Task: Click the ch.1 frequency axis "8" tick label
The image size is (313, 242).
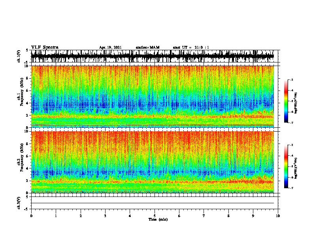Action: (x=27, y=78)
